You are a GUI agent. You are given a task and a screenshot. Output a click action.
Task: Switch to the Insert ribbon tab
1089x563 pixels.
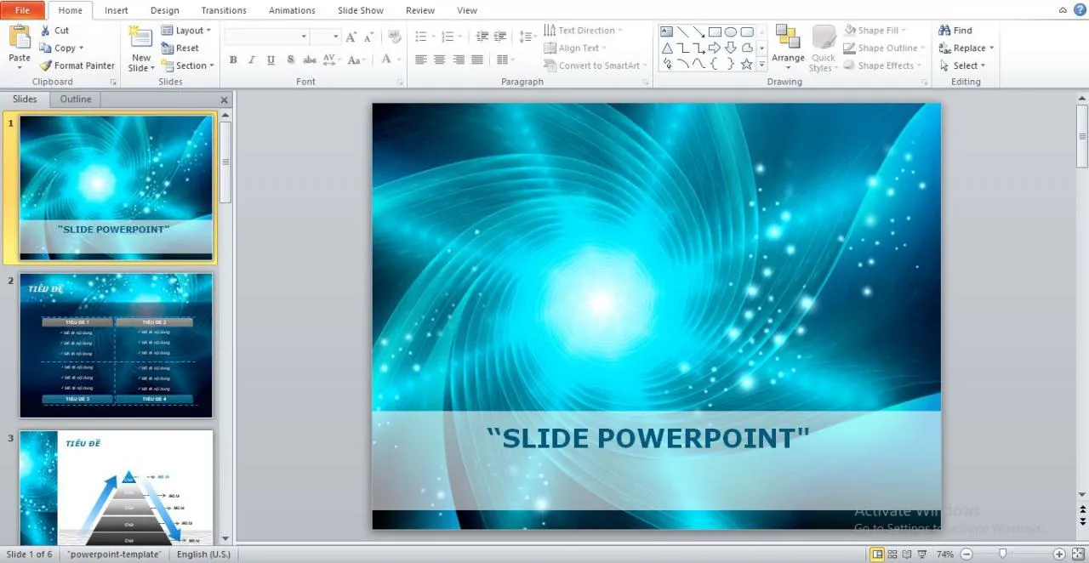coord(116,10)
